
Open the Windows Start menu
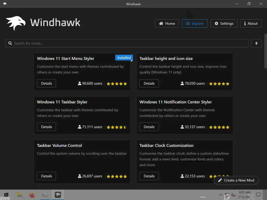(x=6, y=195)
